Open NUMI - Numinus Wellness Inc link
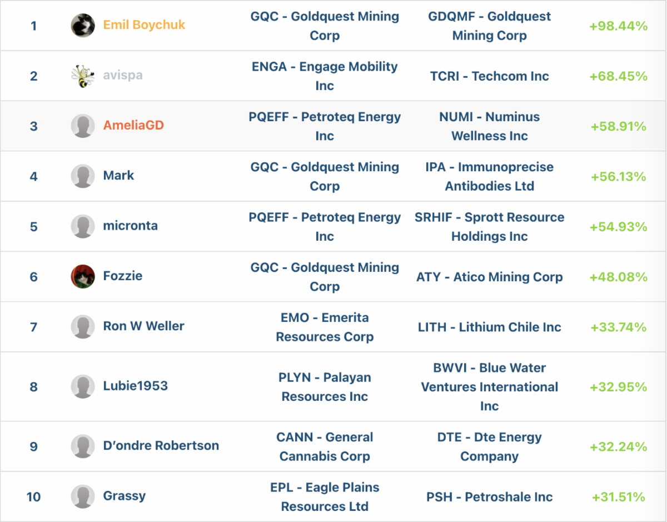The height and width of the screenshot is (522, 667). [489, 126]
